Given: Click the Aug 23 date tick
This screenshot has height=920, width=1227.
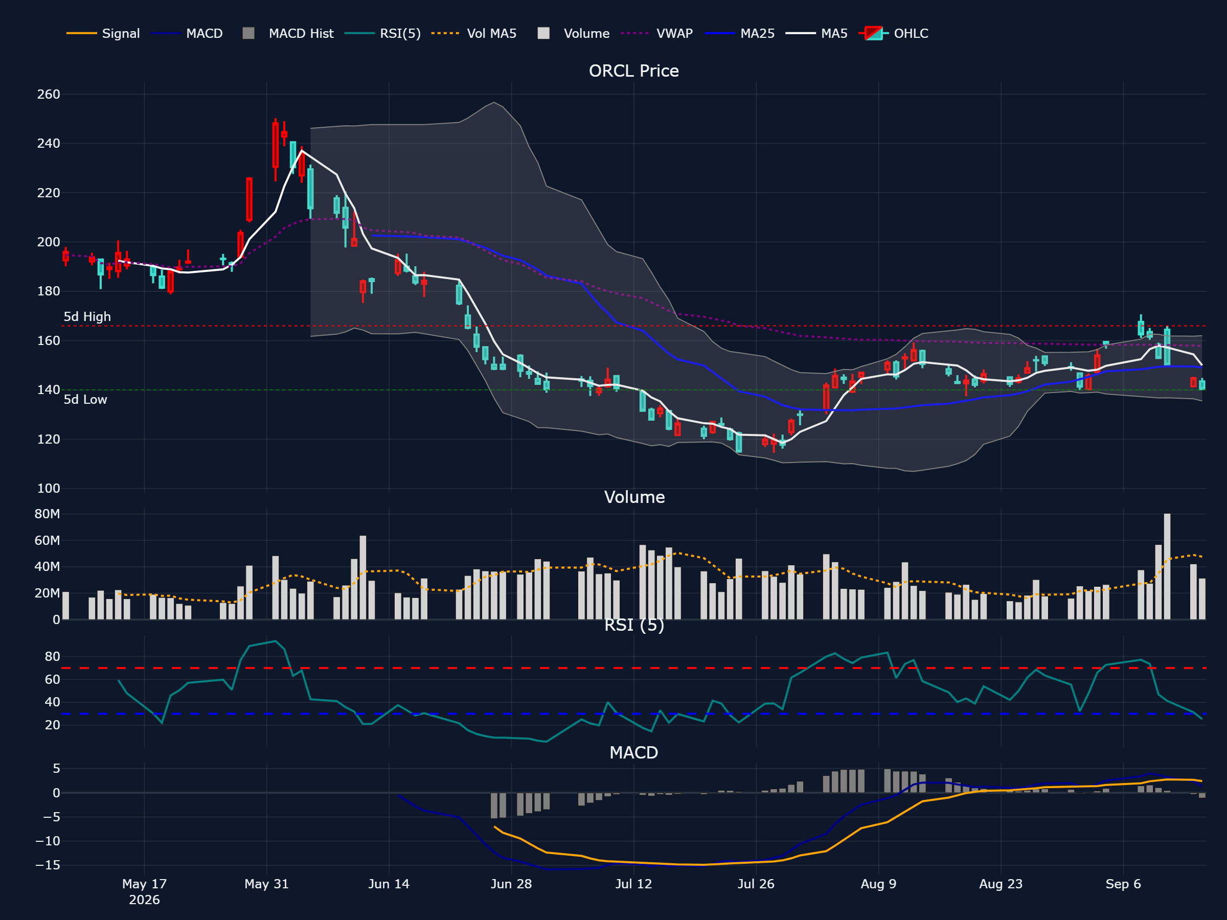Looking at the screenshot, I should tap(1001, 884).
